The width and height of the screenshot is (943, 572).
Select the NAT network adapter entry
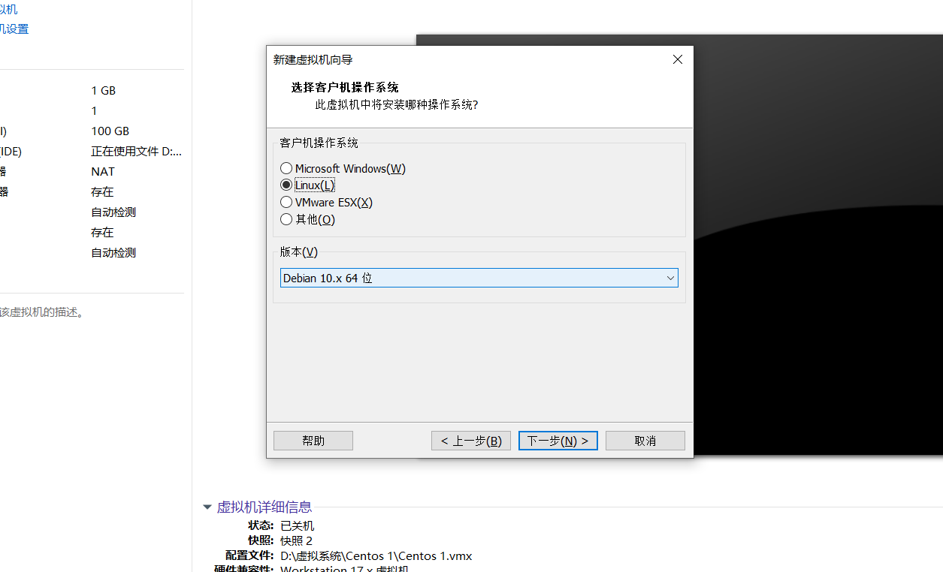102,171
